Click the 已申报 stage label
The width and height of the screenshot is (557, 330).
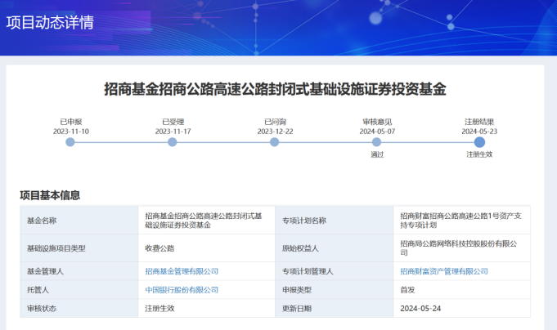[71, 122]
